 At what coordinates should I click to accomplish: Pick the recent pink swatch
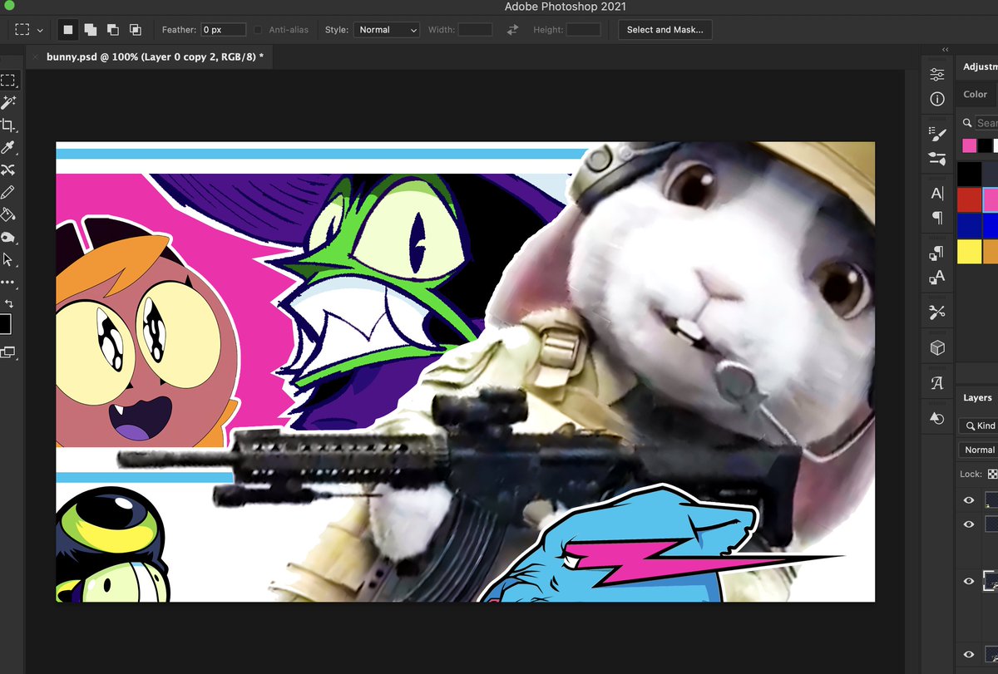[969, 145]
